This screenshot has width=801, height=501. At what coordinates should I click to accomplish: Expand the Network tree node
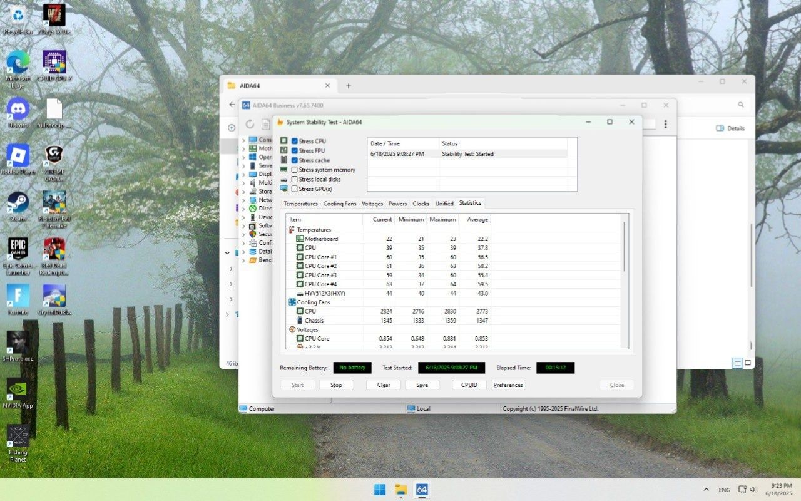click(x=243, y=200)
